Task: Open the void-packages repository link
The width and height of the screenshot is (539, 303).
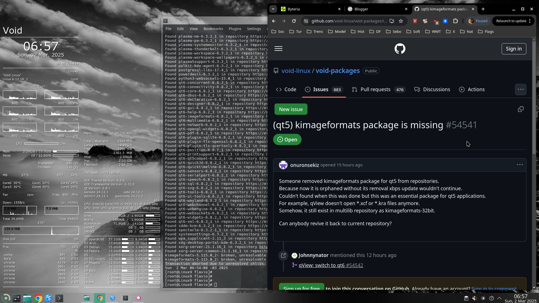Action: click(x=337, y=71)
